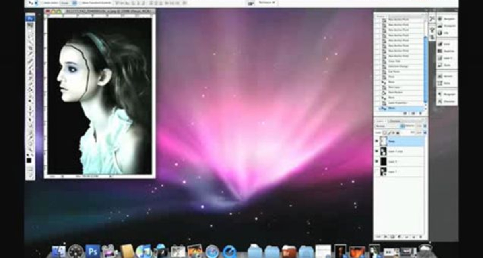Add a layer style with the fx icon
483x258 pixels.
(x=385, y=238)
